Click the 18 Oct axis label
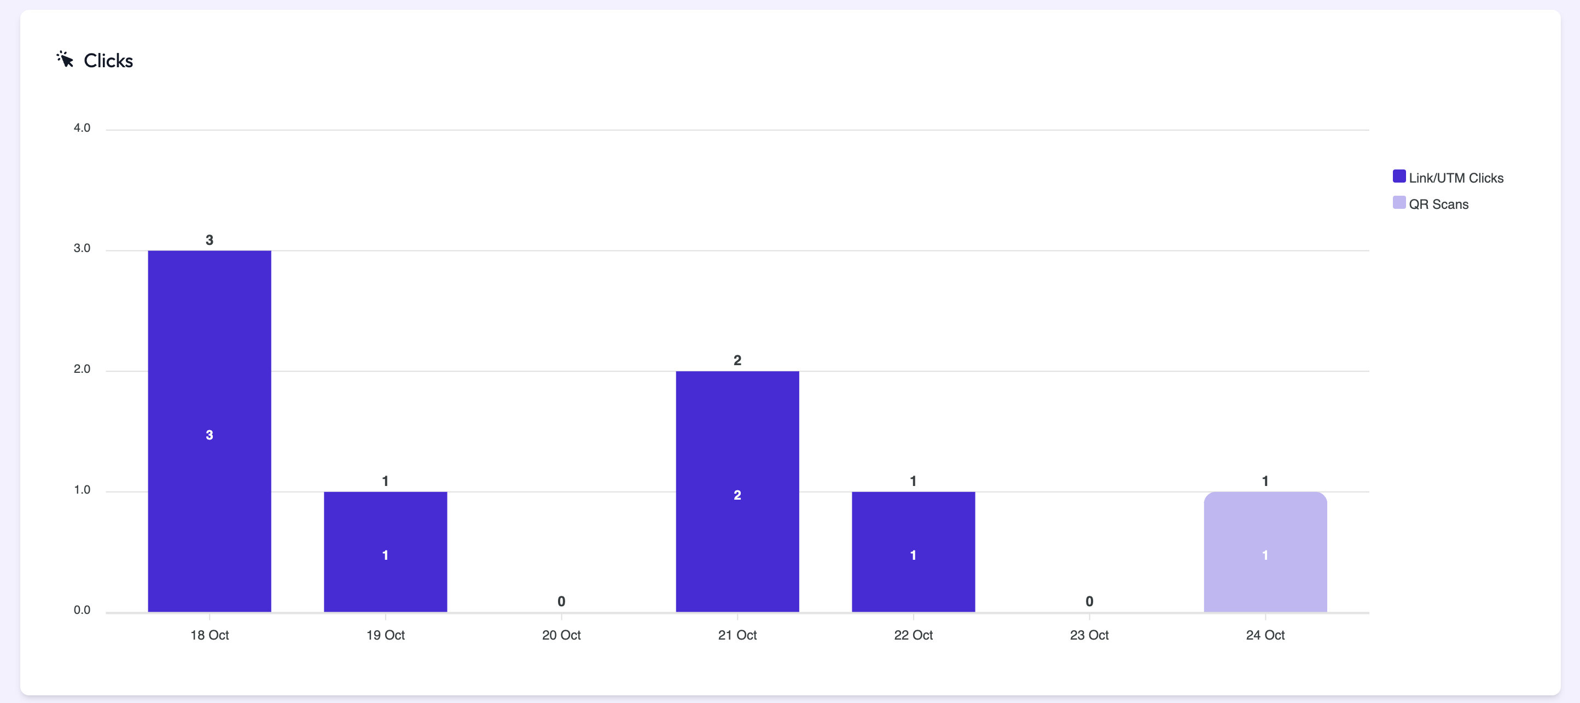Screen dimensions: 1580x703 [x=209, y=635]
